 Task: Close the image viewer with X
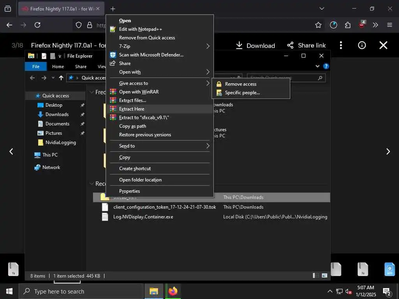click(x=383, y=45)
